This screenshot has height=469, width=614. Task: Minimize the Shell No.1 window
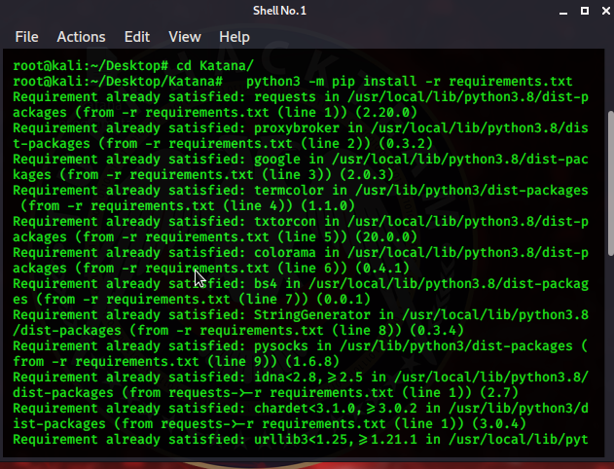[x=563, y=12]
